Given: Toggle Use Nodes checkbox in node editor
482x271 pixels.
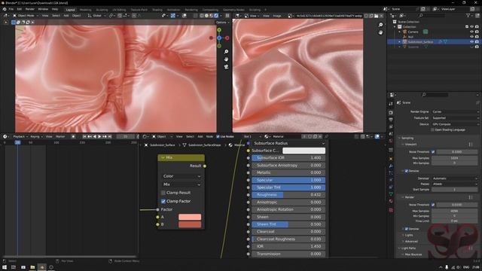Looking at the screenshot, I should (218, 136).
